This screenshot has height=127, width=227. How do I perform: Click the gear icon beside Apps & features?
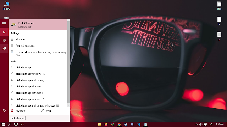tap(12, 46)
